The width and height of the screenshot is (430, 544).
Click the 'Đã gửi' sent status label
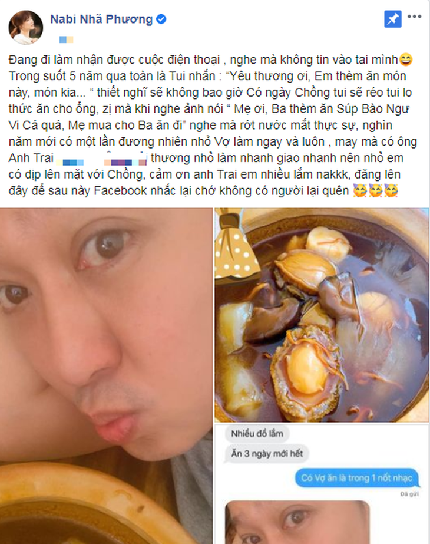pyautogui.click(x=409, y=494)
